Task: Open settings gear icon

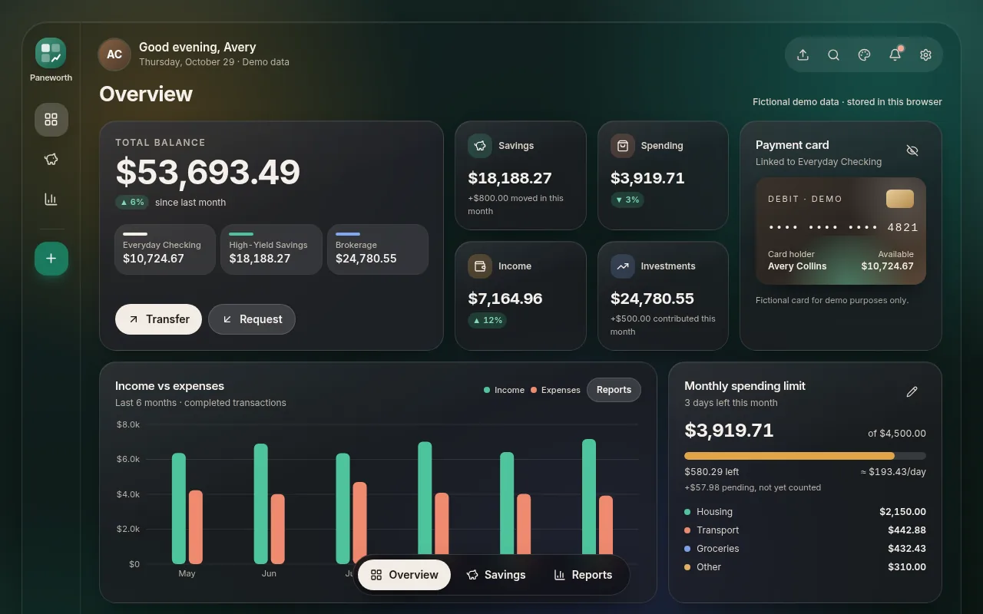Action: [926, 54]
